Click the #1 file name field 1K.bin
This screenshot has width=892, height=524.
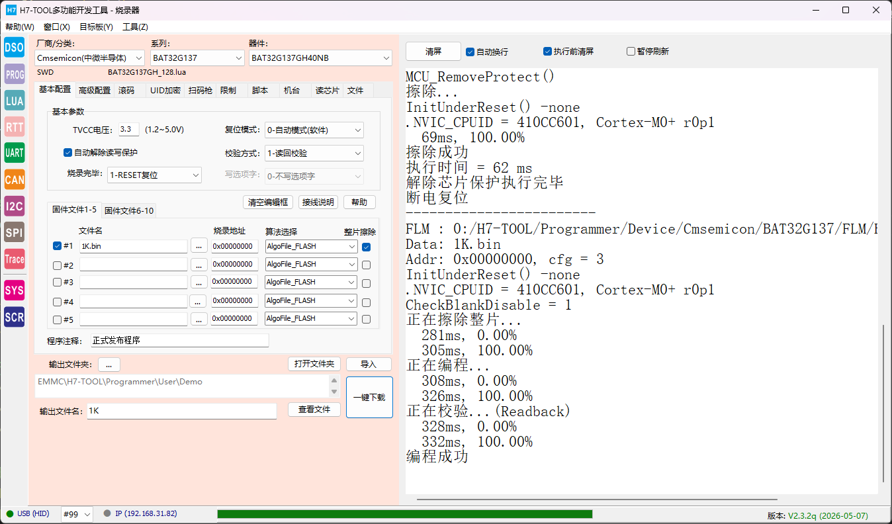[133, 246]
